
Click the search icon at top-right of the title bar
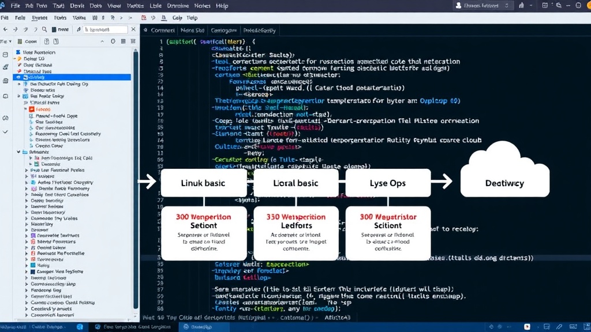tap(559, 6)
